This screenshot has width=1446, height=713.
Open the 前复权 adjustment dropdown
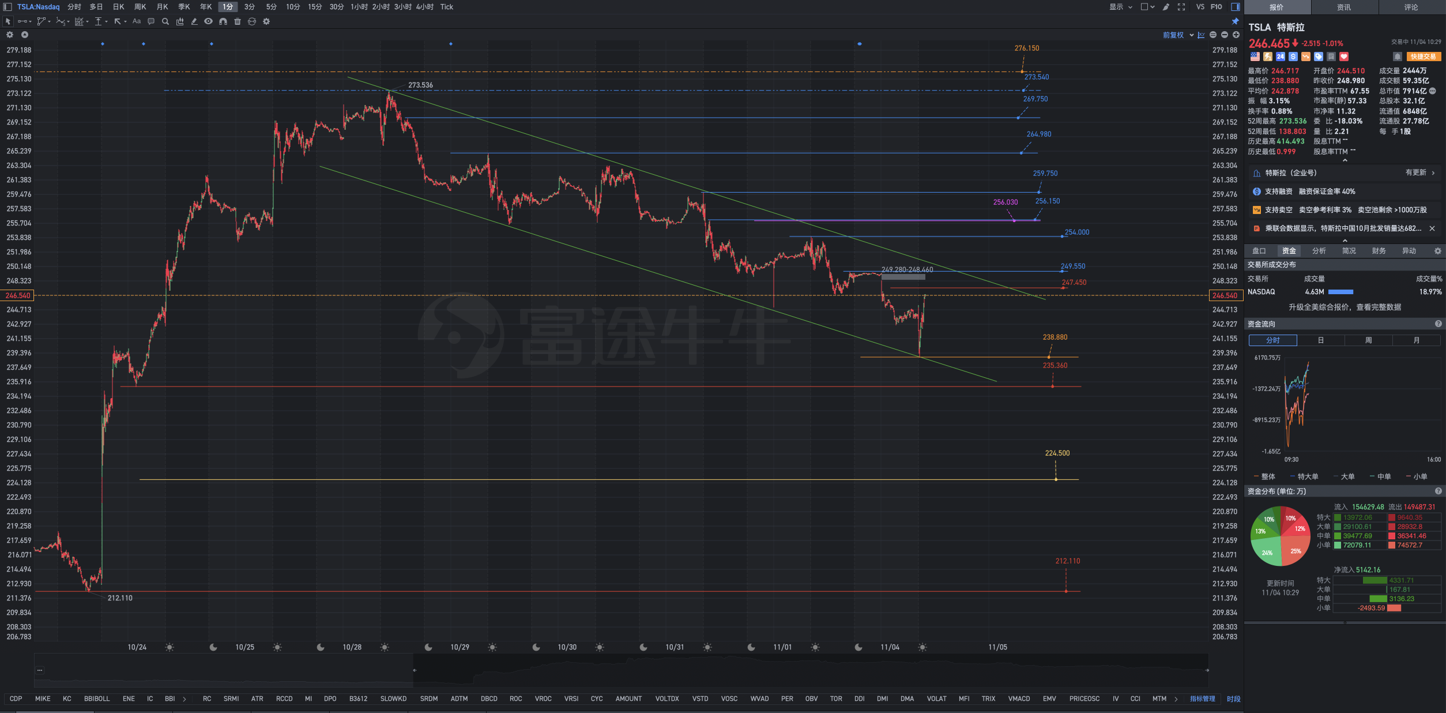point(1178,35)
